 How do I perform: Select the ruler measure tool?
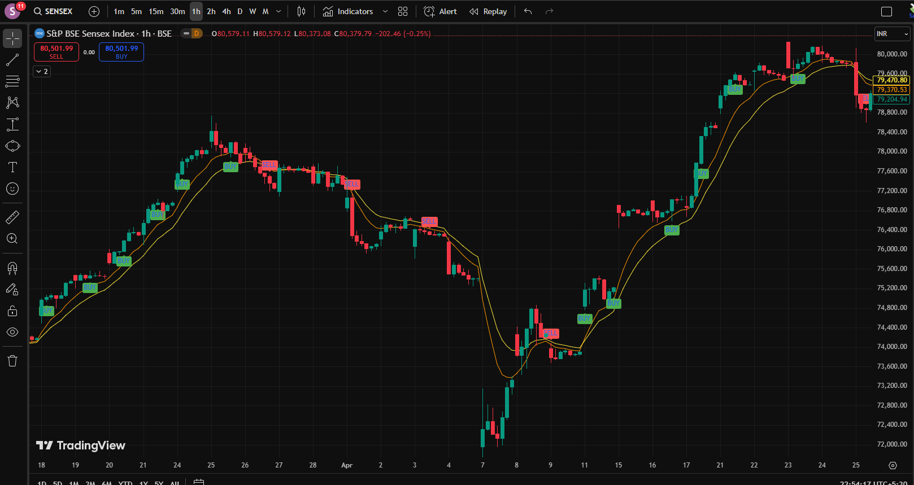click(12, 217)
